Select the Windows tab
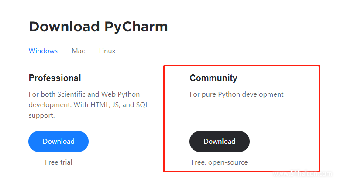 (43, 51)
